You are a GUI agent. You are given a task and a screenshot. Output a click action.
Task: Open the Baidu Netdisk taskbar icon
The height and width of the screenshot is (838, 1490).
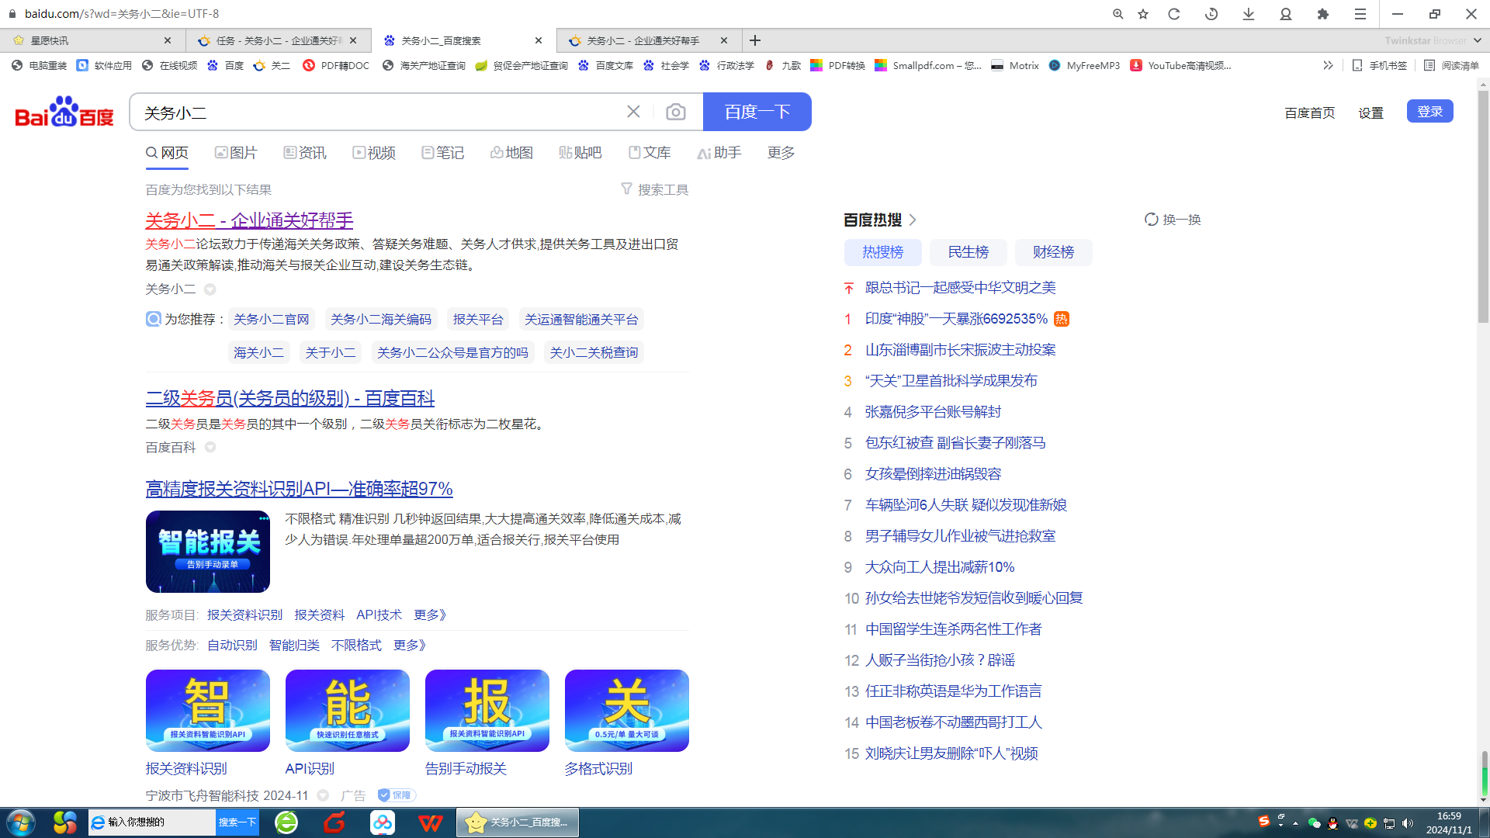382,822
